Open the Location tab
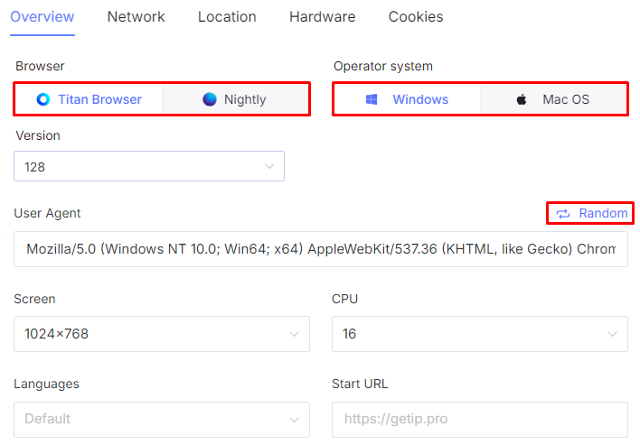This screenshot has height=445, width=640. click(227, 17)
